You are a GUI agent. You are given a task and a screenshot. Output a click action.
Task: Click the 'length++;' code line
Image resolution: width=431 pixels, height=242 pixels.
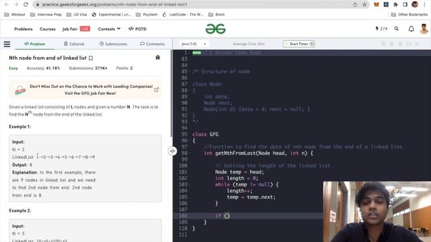click(x=240, y=191)
